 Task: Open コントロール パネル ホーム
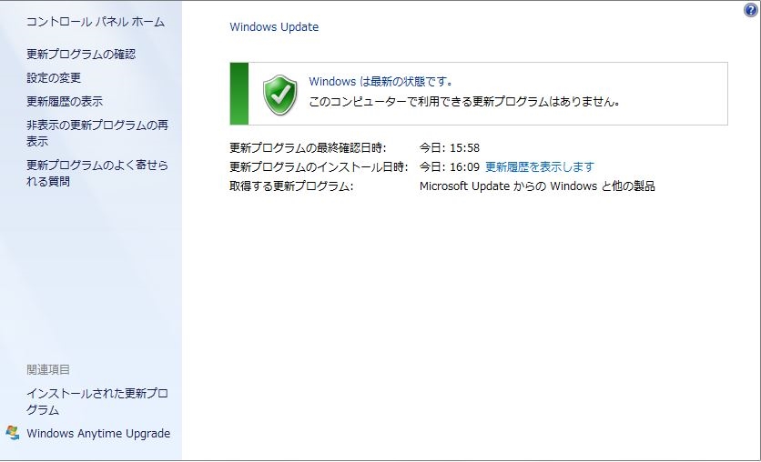pyautogui.click(x=95, y=22)
